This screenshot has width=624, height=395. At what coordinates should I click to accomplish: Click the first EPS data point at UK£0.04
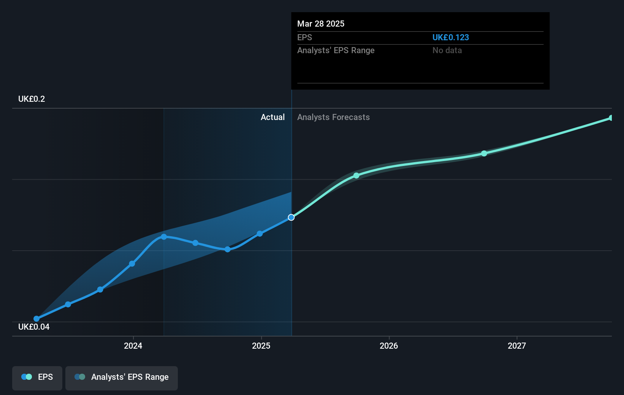(x=36, y=319)
